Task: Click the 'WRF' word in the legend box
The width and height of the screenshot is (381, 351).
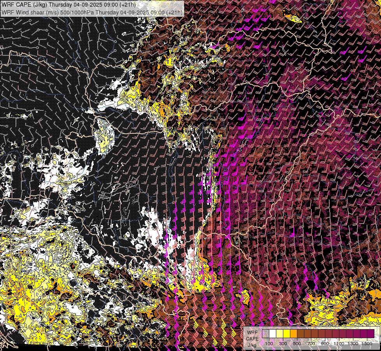Action: click(253, 333)
